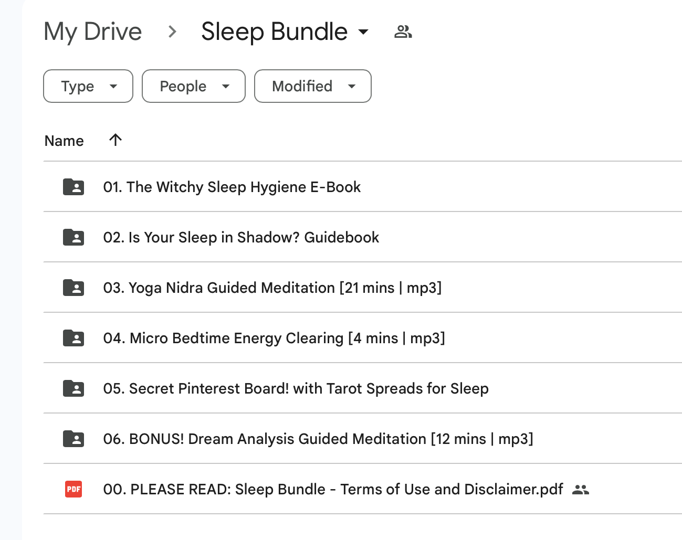This screenshot has width=682, height=540.
Task: Click the BONUS Dream Analysis folder icon
Action: [x=74, y=439]
